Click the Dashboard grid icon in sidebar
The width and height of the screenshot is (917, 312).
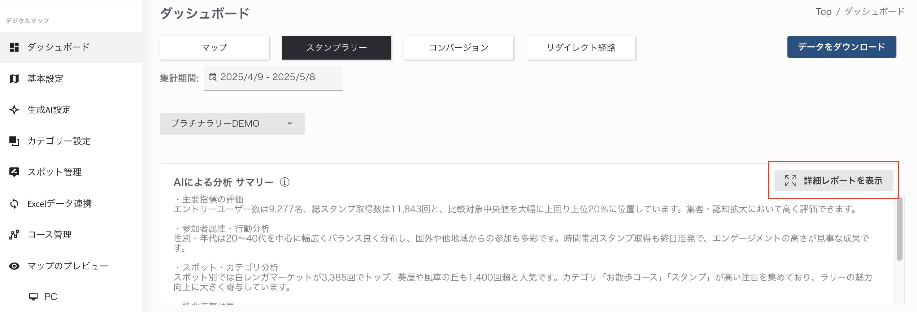[14, 47]
